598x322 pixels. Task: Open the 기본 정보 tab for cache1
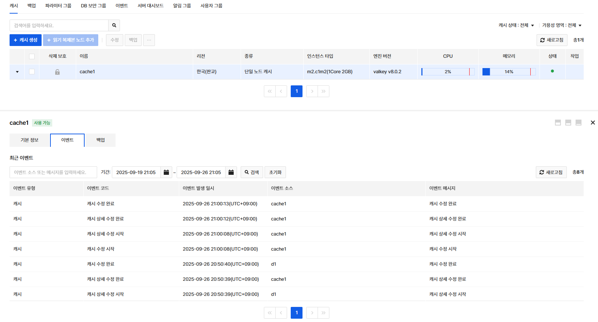[x=29, y=140]
